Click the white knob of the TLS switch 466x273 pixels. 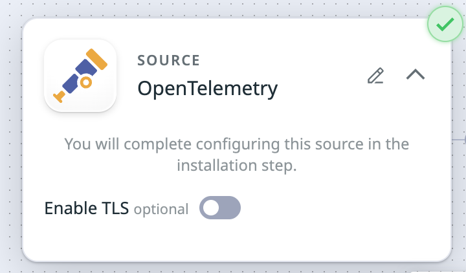point(211,208)
